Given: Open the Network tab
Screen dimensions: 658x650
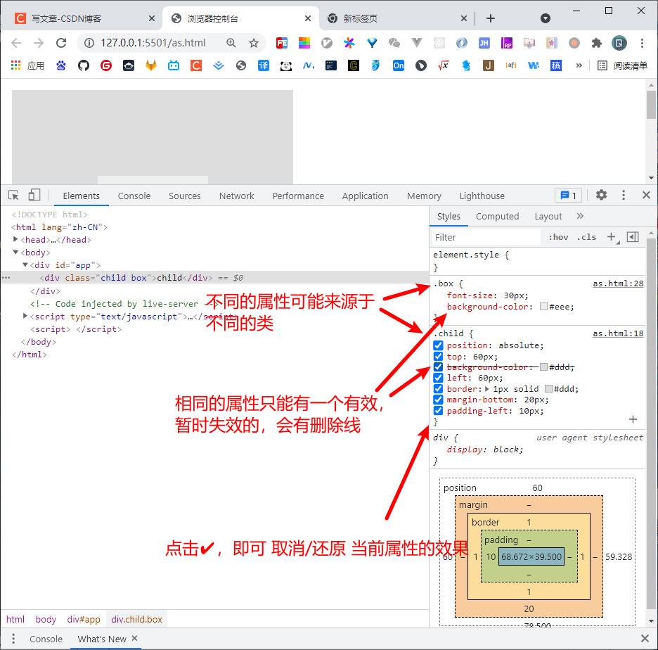Looking at the screenshot, I should (x=237, y=196).
